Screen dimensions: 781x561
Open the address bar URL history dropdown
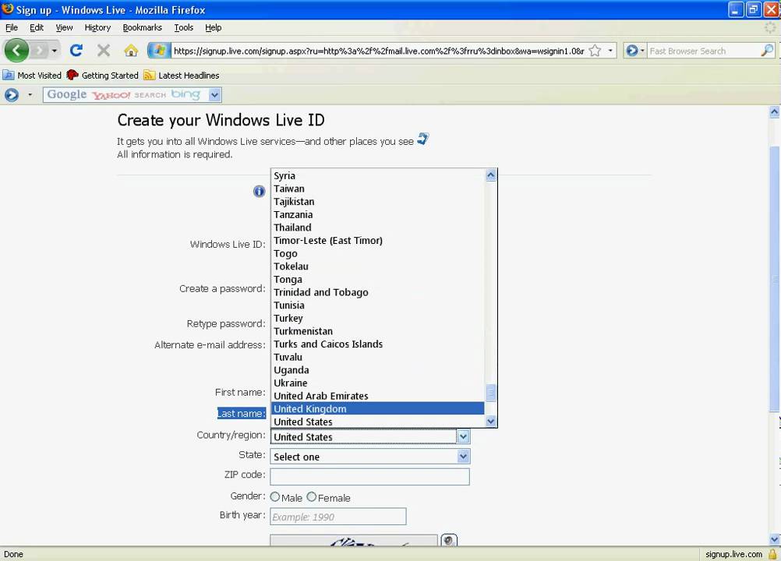(x=610, y=51)
